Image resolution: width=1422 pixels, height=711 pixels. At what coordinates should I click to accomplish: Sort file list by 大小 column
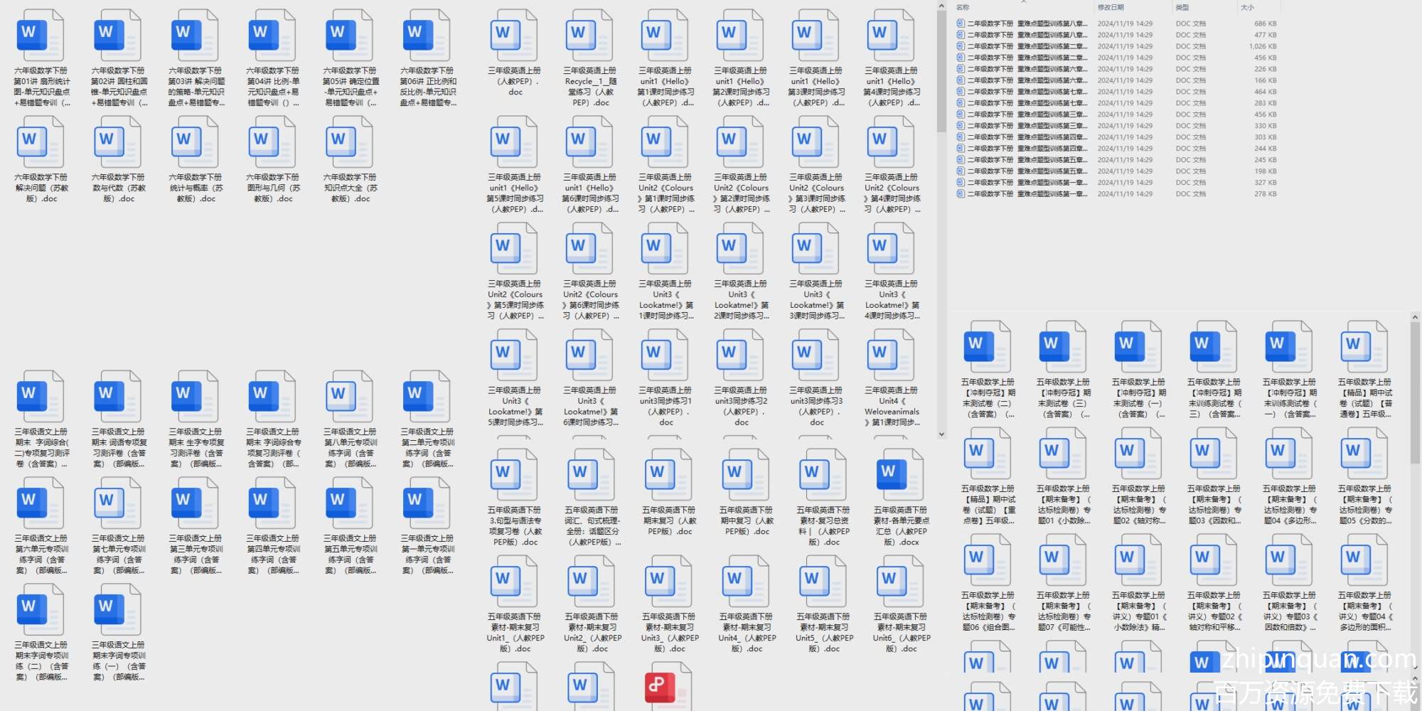tap(1247, 7)
